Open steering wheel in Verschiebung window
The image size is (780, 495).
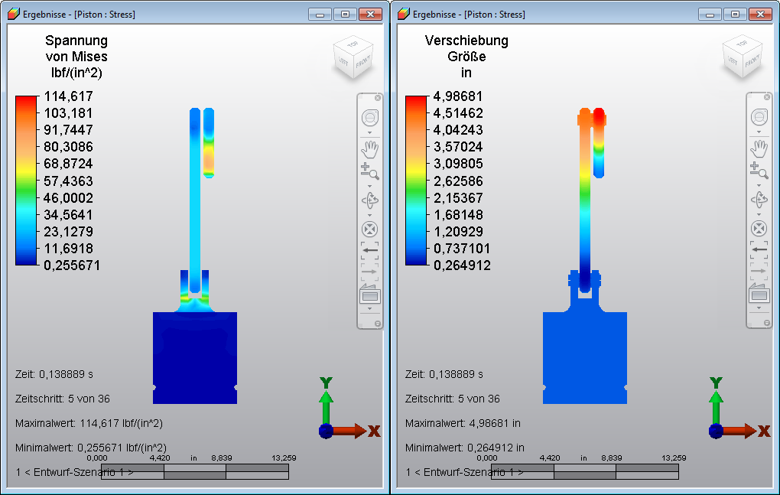coord(759,117)
